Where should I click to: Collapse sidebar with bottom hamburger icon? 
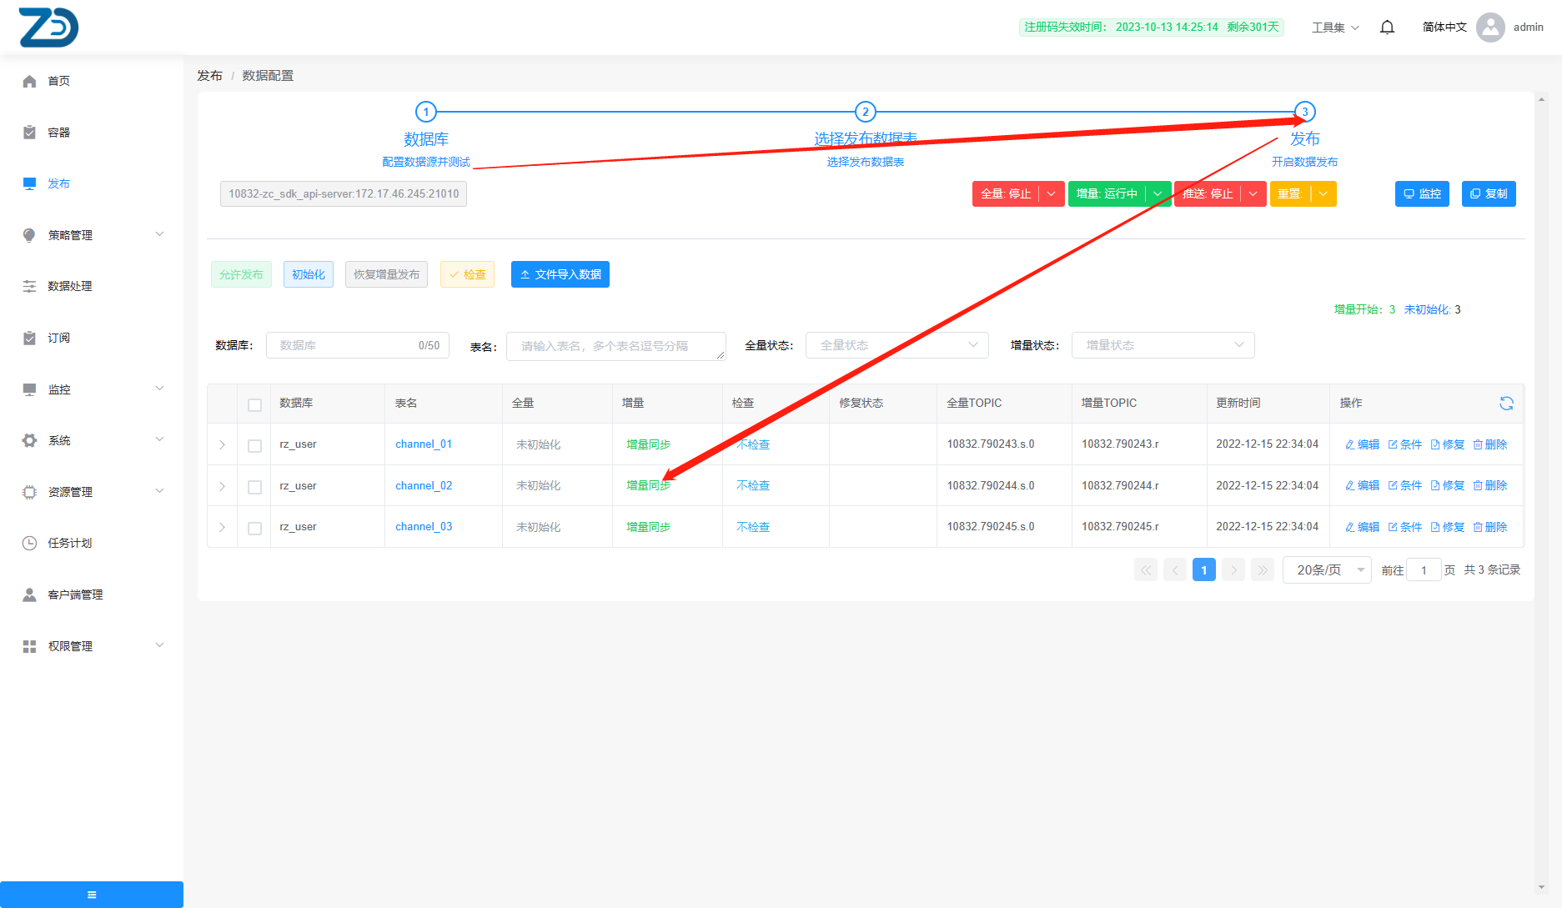point(92,895)
